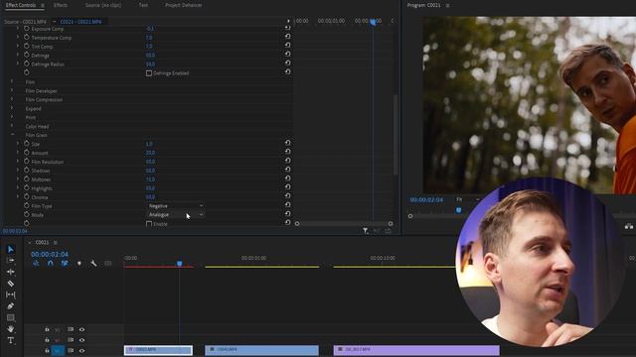Select the Selection arrow tool
Viewport: 636px width, 357px height.
click(x=11, y=249)
